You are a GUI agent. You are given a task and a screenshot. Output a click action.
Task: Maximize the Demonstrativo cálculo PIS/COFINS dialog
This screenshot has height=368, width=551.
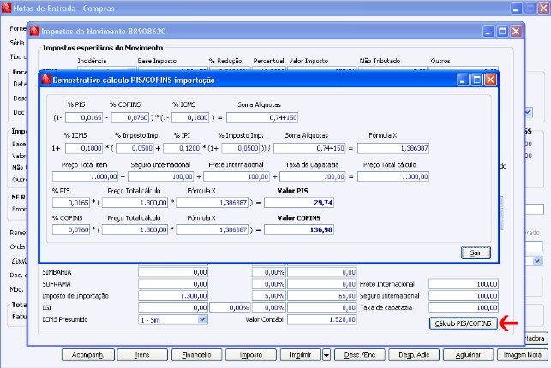point(476,78)
